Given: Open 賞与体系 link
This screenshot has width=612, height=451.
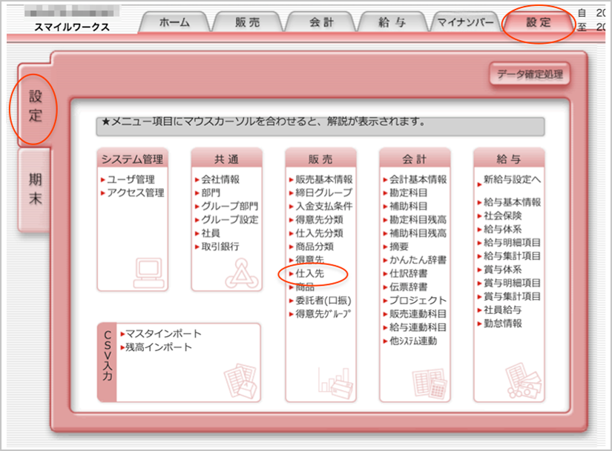Looking at the screenshot, I should [x=503, y=270].
